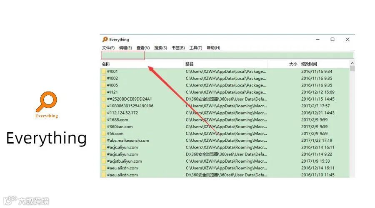Click the date 2016/11/15 14:45

(x=318, y=99)
